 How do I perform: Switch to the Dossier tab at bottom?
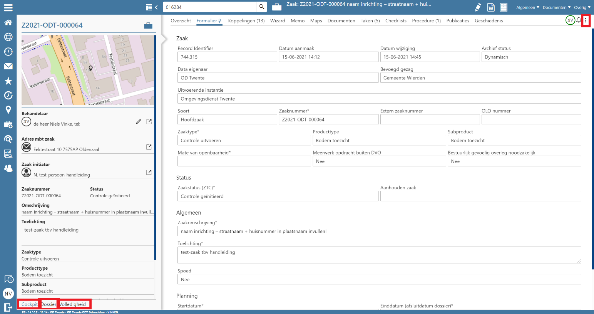[49, 304]
